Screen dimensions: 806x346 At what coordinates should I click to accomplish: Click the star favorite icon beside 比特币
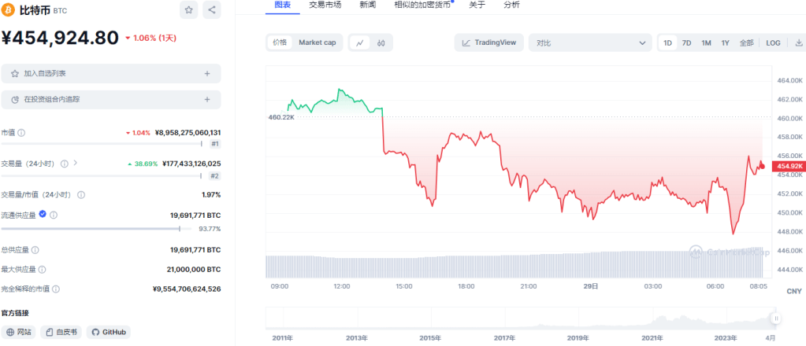(x=189, y=10)
